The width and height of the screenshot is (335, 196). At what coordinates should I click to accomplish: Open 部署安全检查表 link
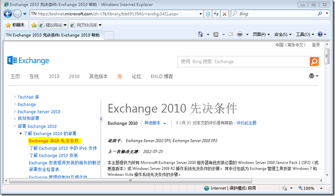pos(44,170)
